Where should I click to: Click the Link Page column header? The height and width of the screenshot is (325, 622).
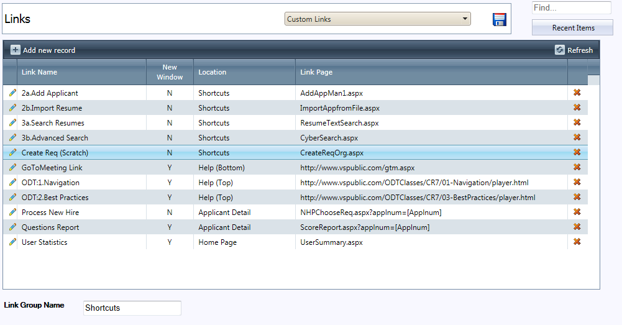[316, 72]
